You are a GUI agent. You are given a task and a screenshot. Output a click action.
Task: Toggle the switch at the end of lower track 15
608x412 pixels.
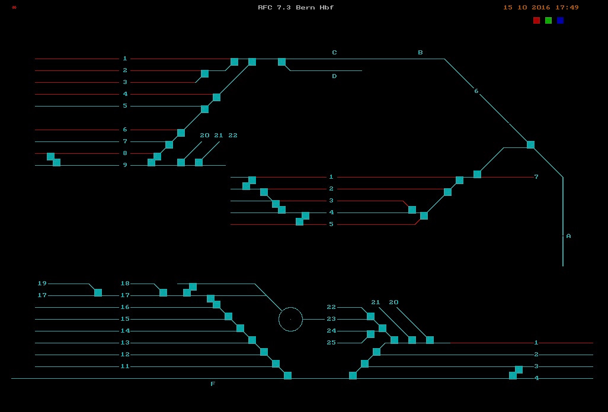tap(228, 316)
